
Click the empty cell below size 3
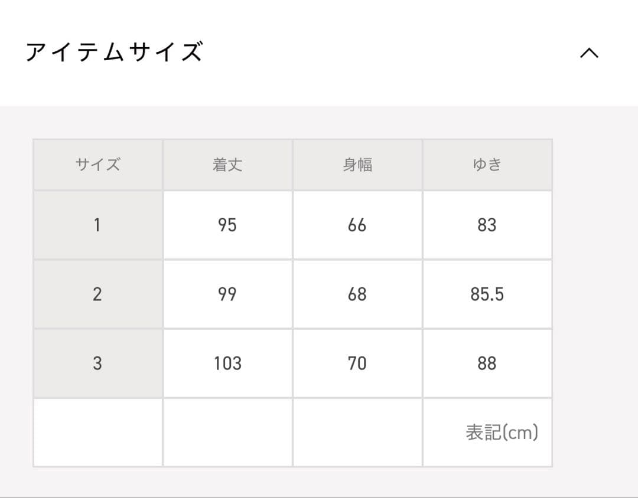point(97,433)
